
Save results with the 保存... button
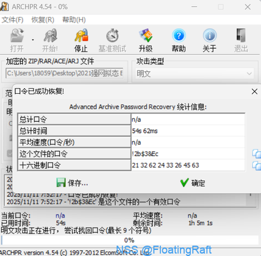click(72, 183)
